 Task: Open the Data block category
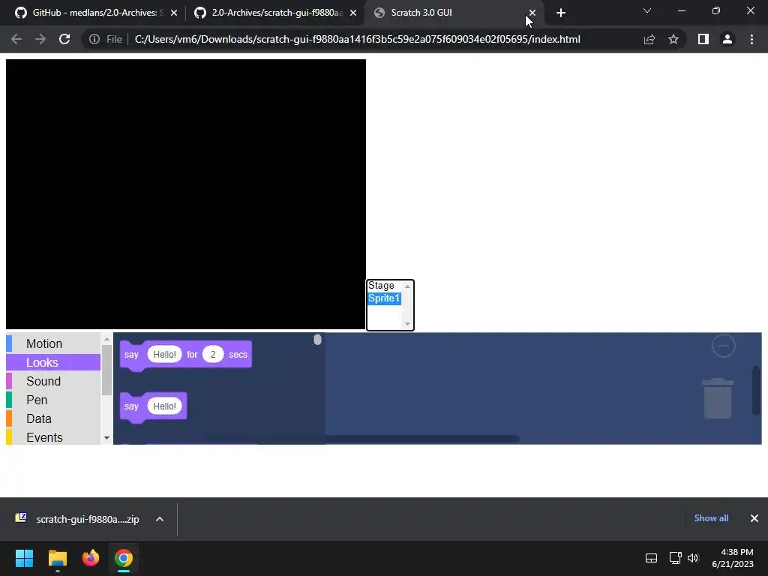pos(53,418)
